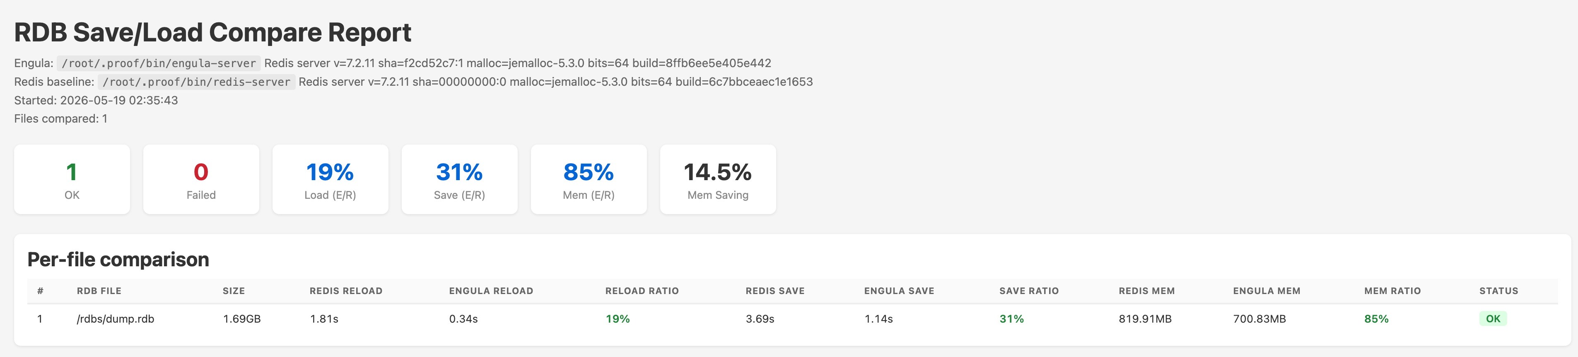The height and width of the screenshot is (357, 1578).
Task: Select the Load (E/R) 19% card
Action: pyautogui.click(x=330, y=179)
